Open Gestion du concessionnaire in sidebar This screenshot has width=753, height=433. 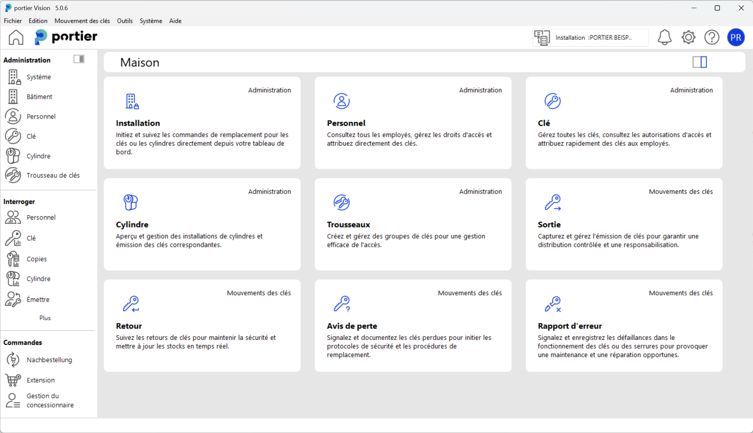[x=50, y=400]
